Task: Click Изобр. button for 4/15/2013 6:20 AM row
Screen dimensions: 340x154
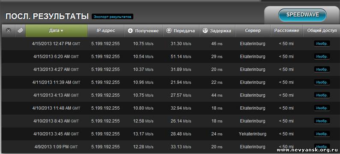Action: pyautogui.click(x=322, y=57)
